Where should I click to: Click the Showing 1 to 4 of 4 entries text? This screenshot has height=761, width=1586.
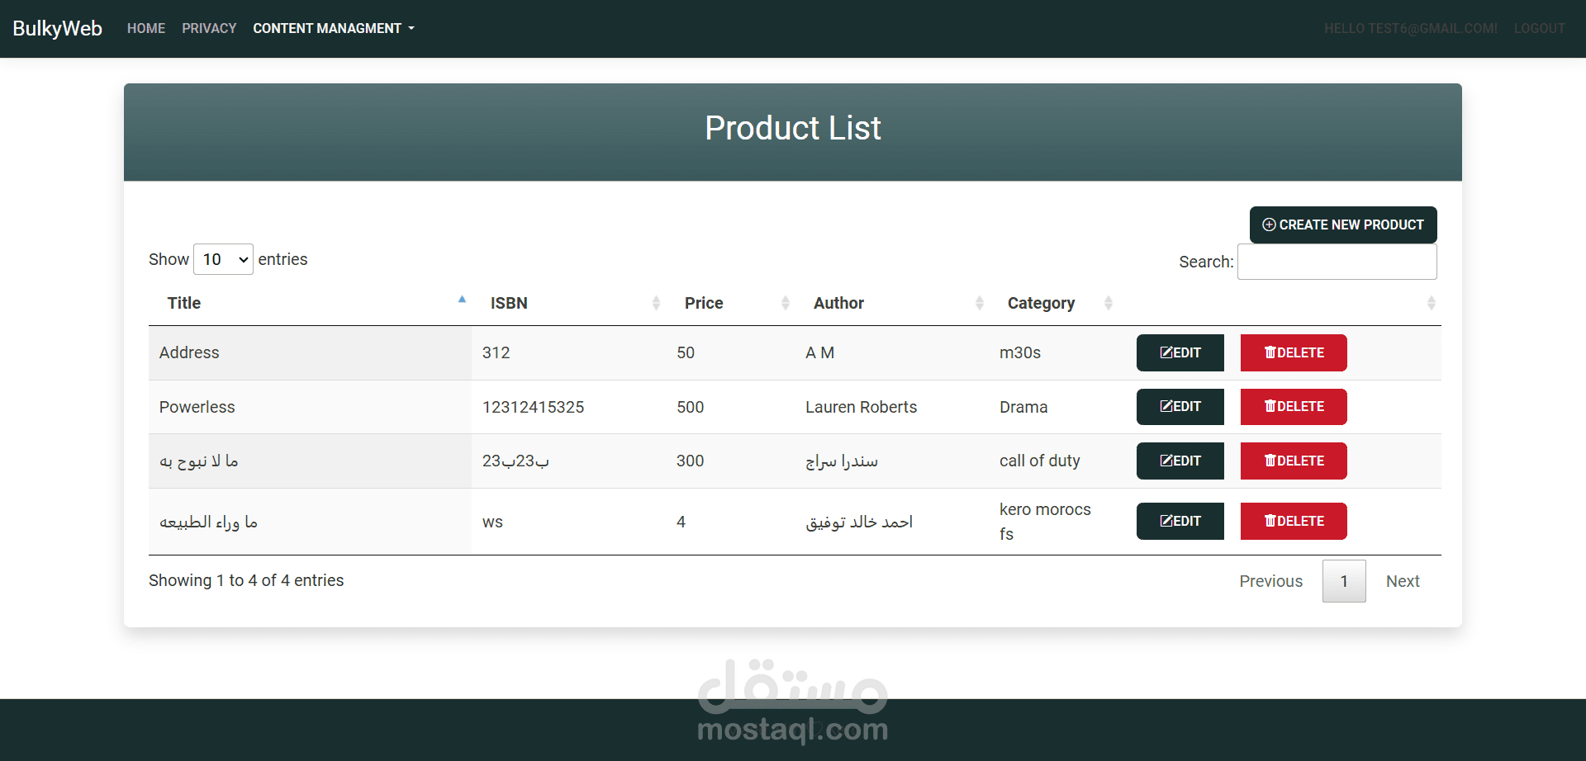coord(246,580)
